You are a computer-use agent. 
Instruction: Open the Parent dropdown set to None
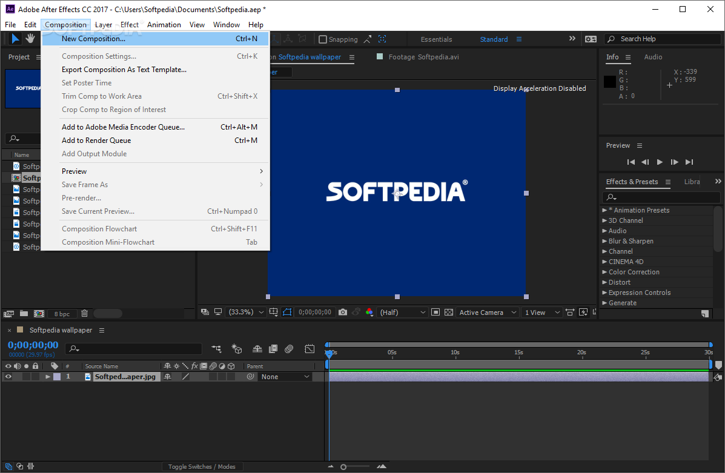[x=284, y=377]
